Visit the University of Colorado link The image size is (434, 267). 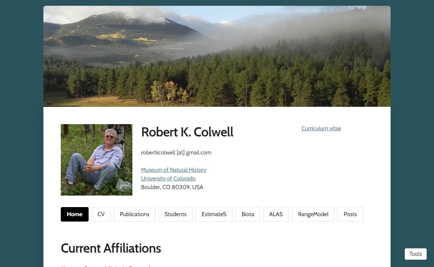coord(168,179)
